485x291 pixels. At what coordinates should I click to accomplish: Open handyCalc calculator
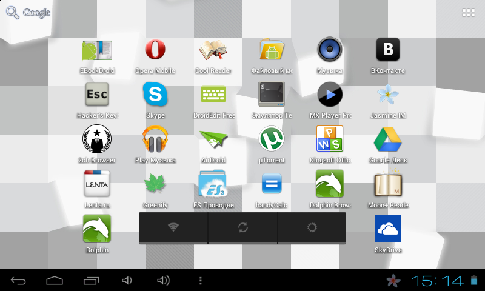tap(271, 183)
